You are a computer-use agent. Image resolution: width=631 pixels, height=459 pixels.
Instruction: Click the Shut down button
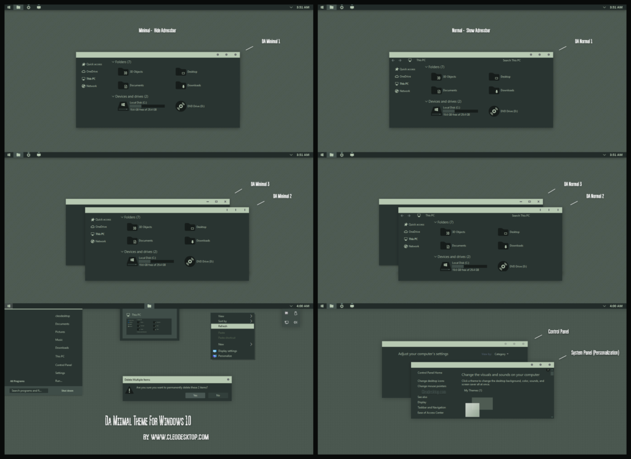(67, 389)
